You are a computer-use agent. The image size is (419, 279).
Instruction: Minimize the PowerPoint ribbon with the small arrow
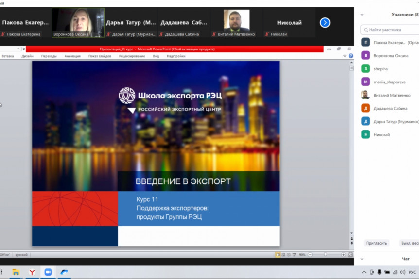click(345, 56)
